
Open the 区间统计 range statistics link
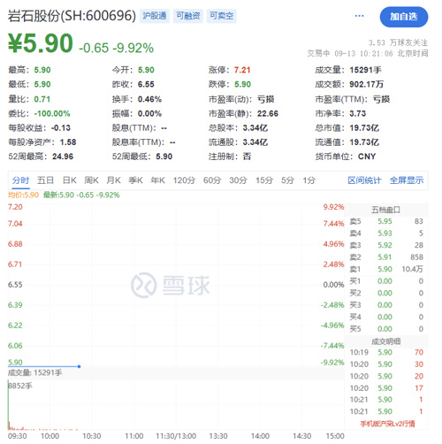(364, 180)
